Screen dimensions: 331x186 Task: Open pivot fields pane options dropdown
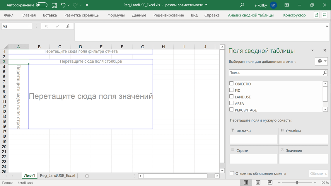tap(313, 50)
